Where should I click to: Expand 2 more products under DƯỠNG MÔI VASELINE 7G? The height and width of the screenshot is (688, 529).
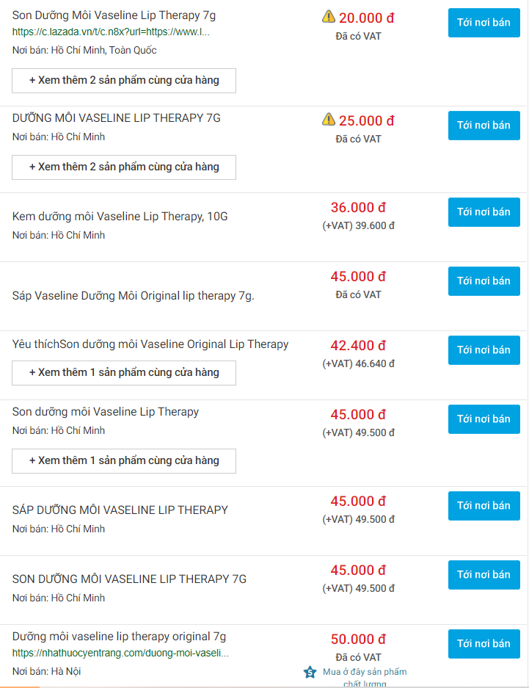click(x=124, y=167)
